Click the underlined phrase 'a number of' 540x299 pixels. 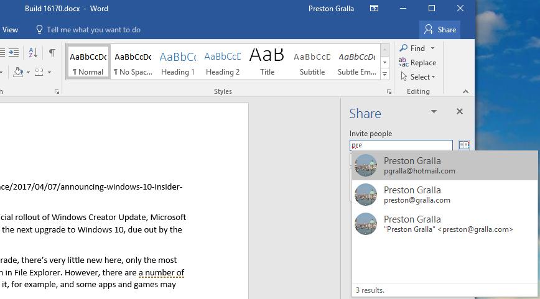[162, 272]
